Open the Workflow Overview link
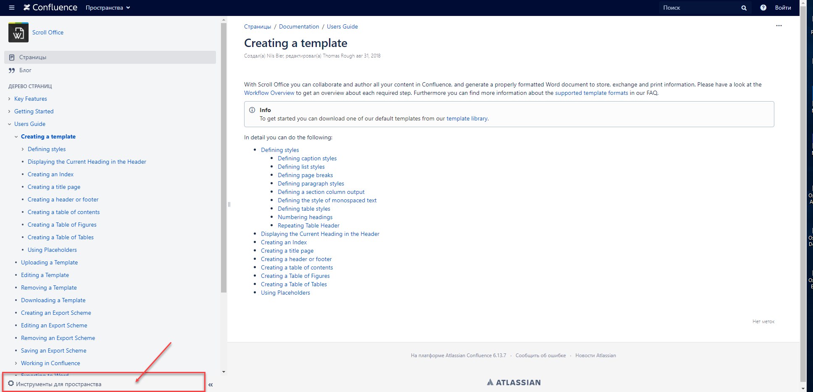813x392 pixels. pyautogui.click(x=269, y=93)
